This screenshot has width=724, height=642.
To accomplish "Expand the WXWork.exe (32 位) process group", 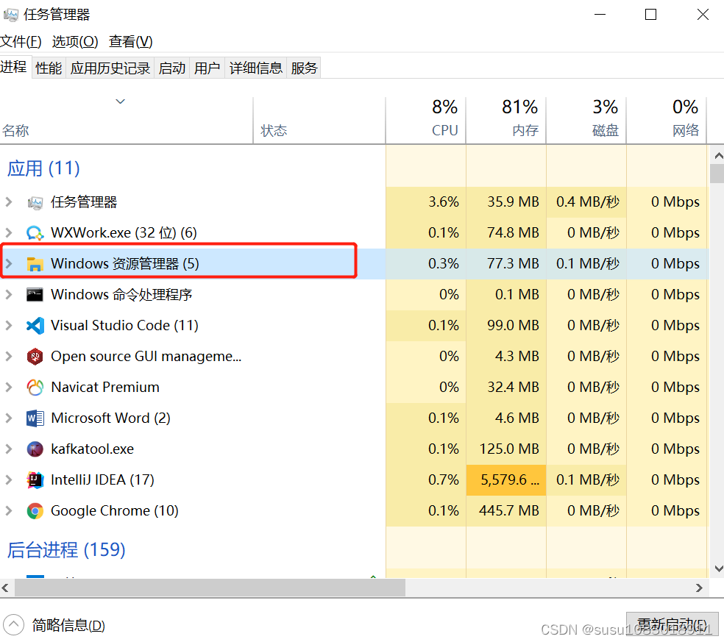I will (x=9, y=232).
